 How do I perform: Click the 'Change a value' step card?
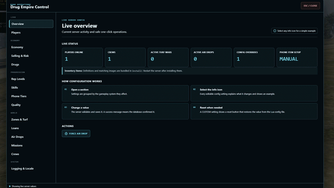[x=125, y=111]
